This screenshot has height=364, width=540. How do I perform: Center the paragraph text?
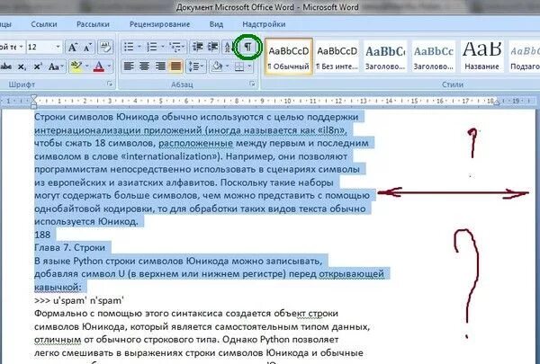144,66
